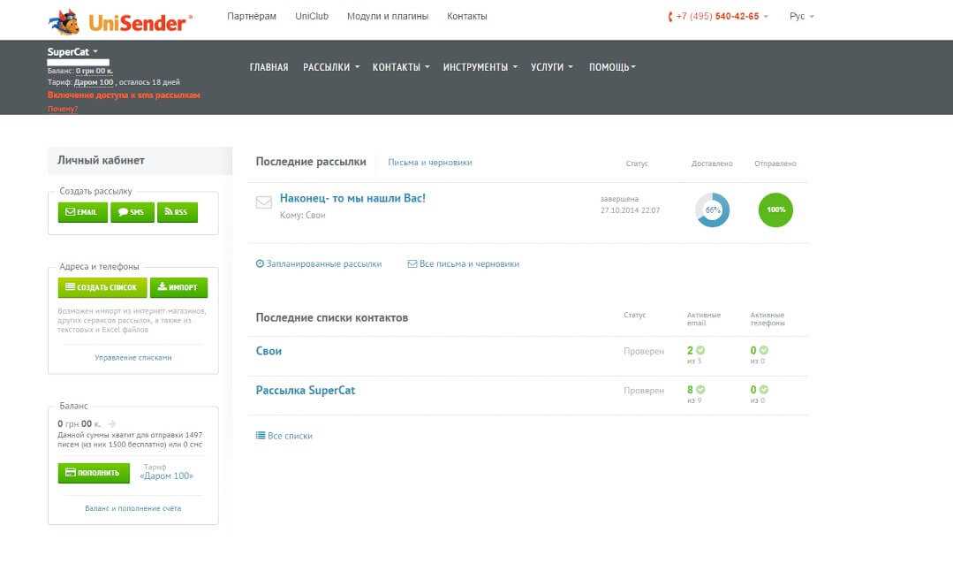Open the UniClub top menu item
Screen dimensions: 953x571
tap(311, 17)
